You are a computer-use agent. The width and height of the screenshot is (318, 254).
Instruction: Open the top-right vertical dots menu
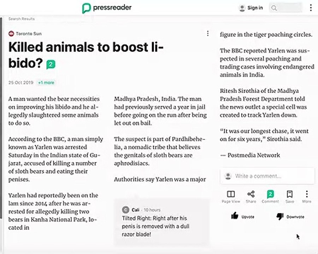[311, 8]
